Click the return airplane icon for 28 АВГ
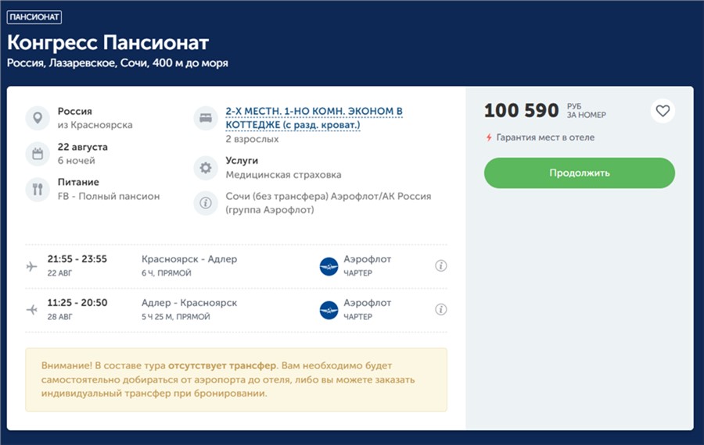This screenshot has height=445, width=704. click(x=32, y=310)
